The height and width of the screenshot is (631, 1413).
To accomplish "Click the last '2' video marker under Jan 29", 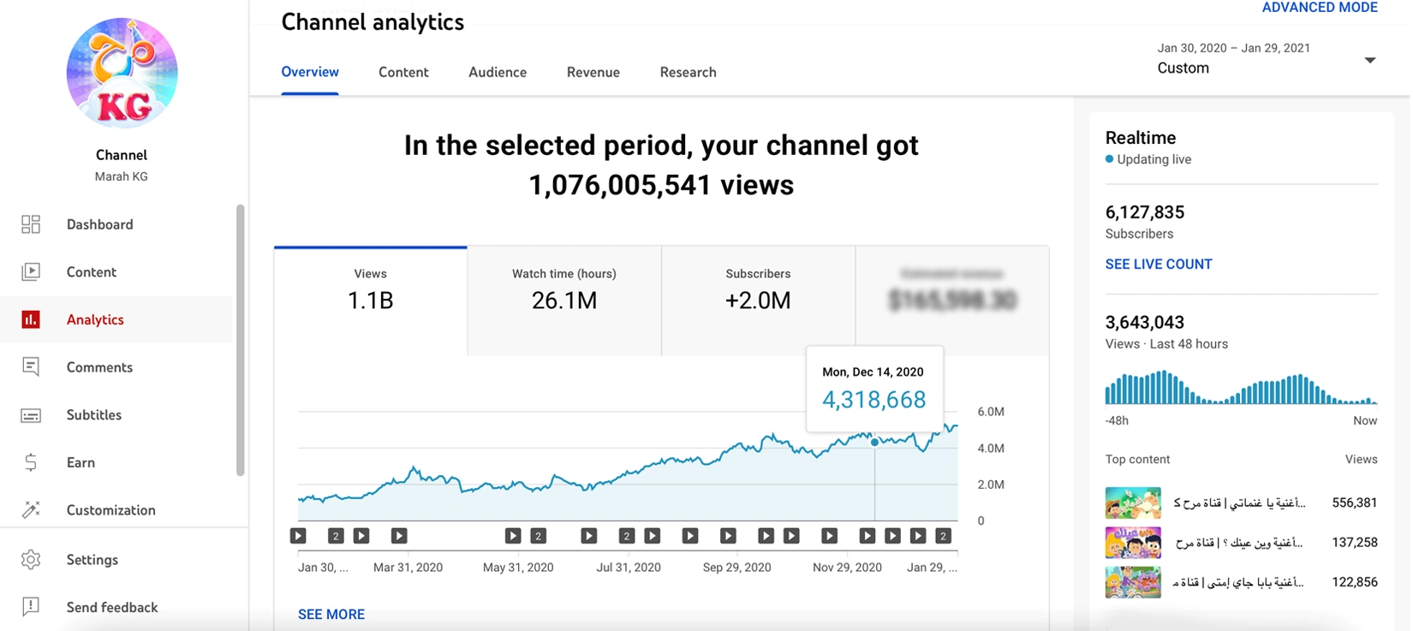I will [943, 536].
